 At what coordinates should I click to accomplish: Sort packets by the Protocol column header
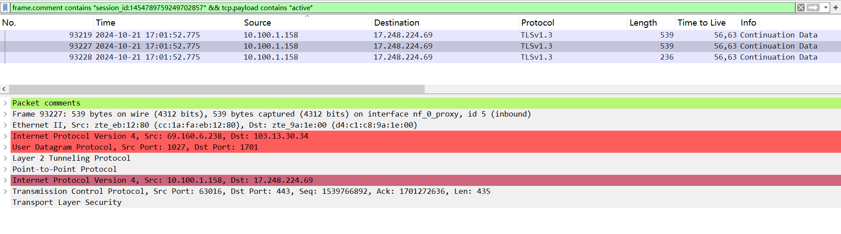(538, 23)
